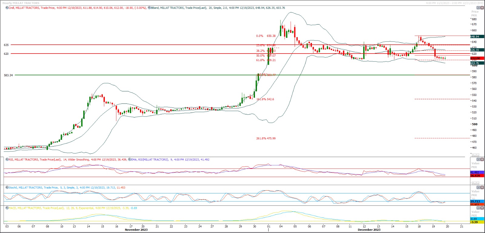
Task: Click the clock icon beside the Cndl legend
Action: 7,8
